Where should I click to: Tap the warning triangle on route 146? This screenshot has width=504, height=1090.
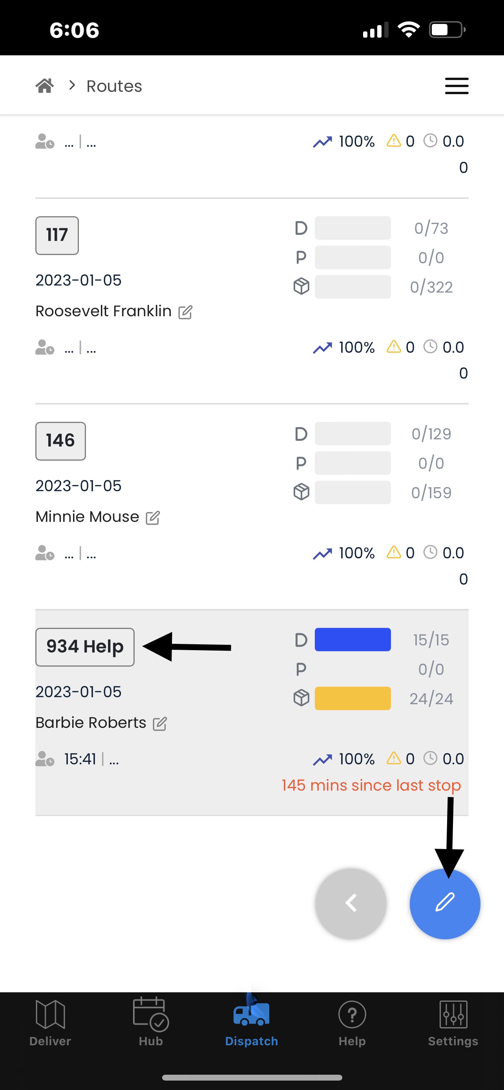[x=394, y=552]
